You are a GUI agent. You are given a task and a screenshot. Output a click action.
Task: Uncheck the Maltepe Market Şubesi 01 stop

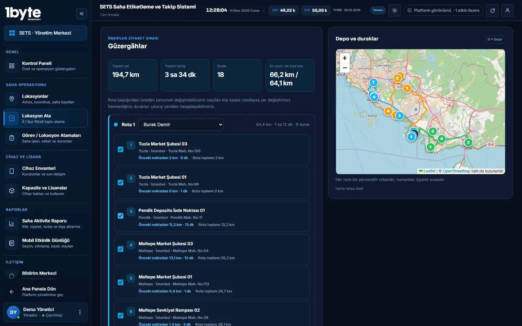click(x=120, y=282)
